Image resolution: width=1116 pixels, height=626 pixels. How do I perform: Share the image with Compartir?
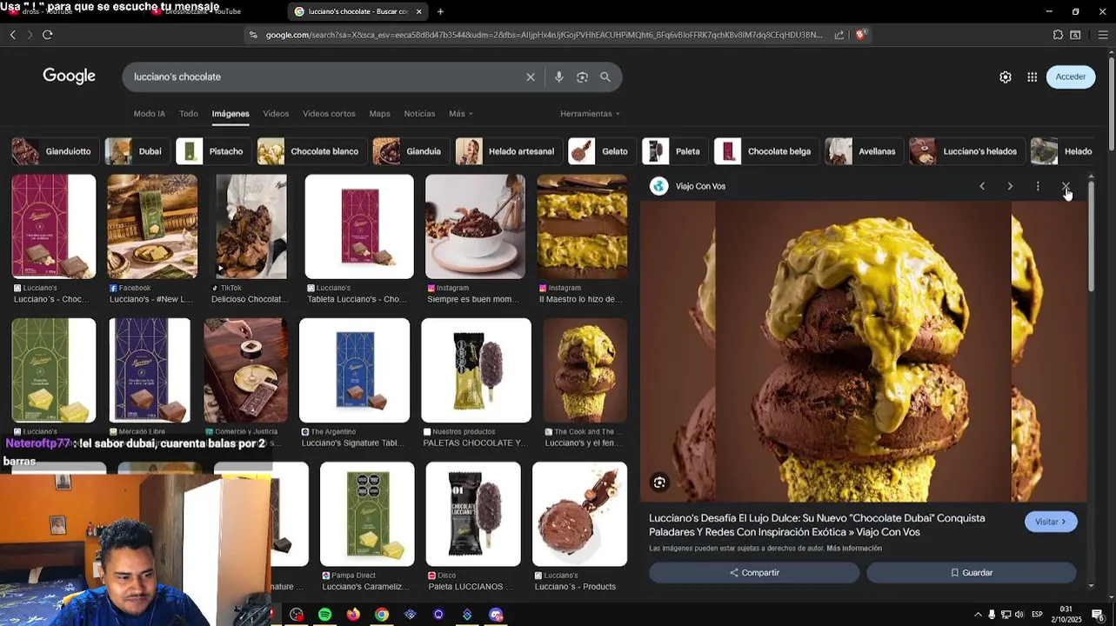[754, 573]
